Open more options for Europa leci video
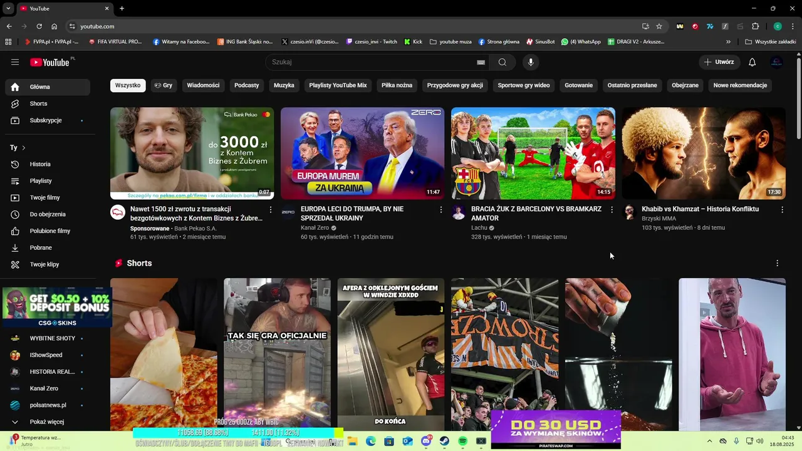Viewport: 802px width, 451px height. pyautogui.click(x=441, y=209)
